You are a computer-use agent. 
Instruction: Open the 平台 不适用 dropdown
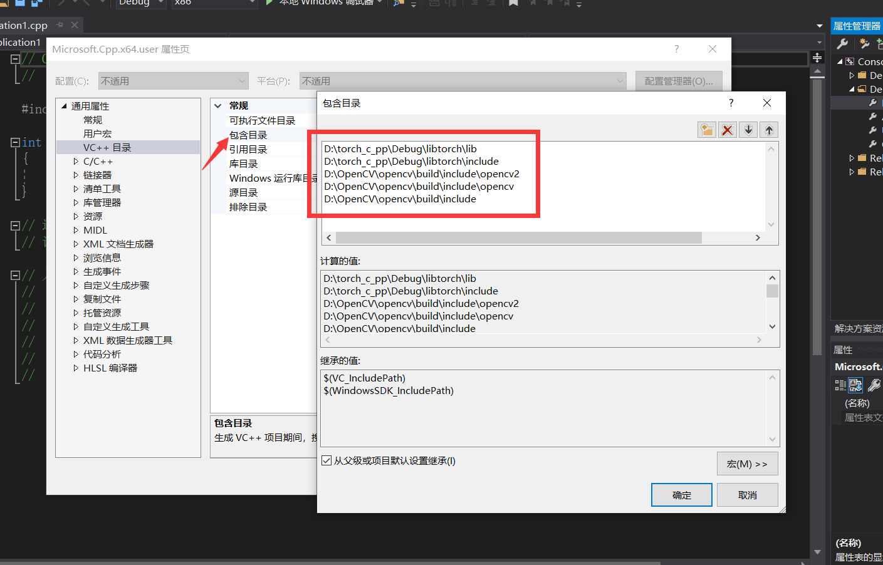462,81
